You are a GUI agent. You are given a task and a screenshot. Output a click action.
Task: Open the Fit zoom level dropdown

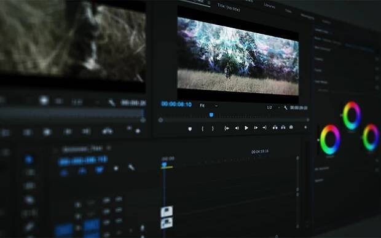[209, 106]
